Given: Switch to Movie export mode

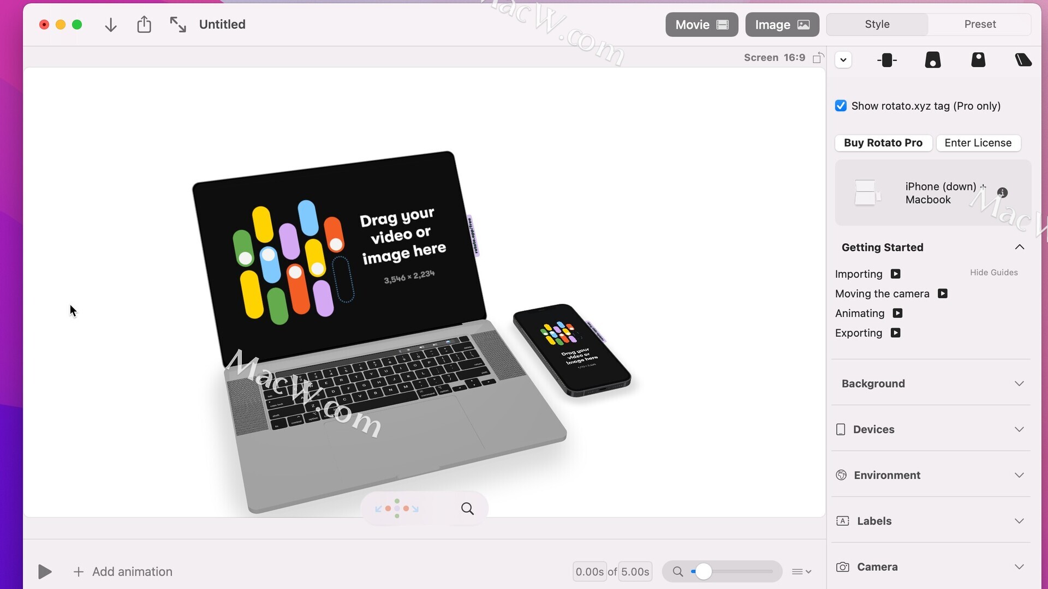Looking at the screenshot, I should 702,24.
